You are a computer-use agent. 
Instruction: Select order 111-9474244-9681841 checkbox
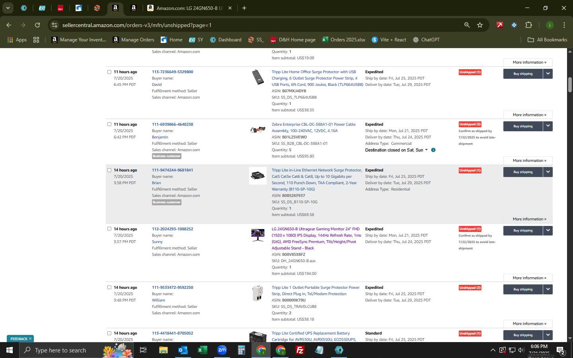109,170
